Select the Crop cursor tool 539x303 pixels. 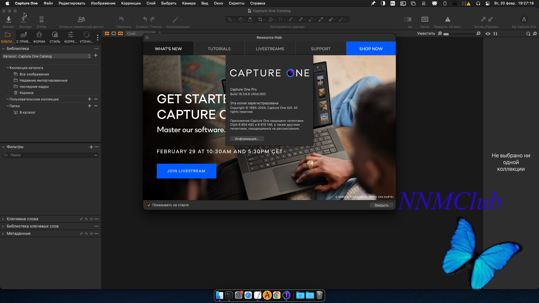point(260,19)
